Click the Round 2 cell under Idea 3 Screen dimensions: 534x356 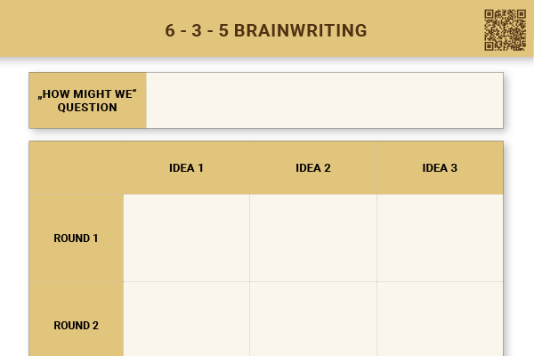[440, 319]
